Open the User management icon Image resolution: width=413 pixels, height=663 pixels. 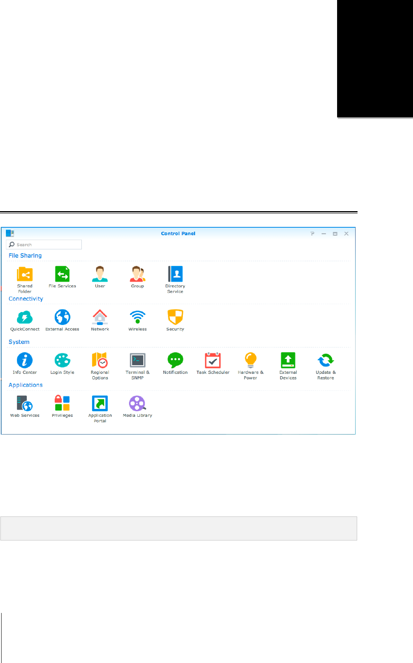click(x=100, y=275)
